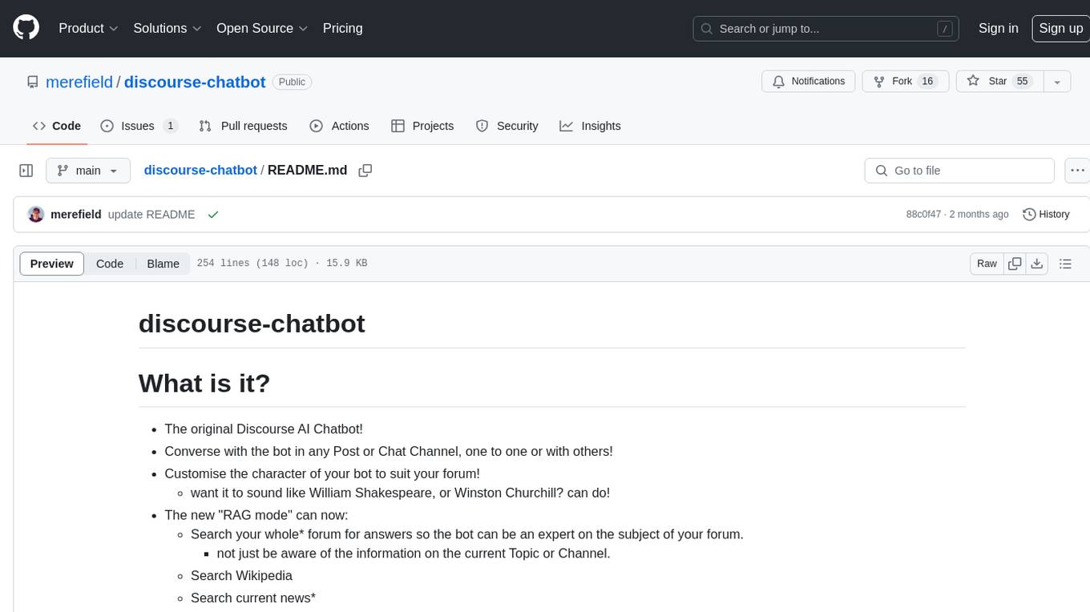Screen dimensions: 1090x612
Task: Expand the Product menu
Action: pos(88,28)
